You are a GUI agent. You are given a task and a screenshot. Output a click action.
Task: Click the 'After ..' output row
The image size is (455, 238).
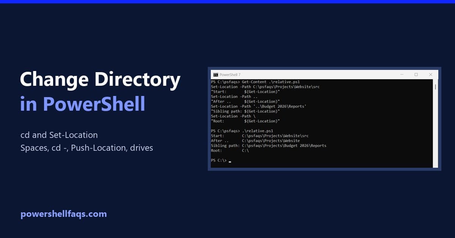pos(255,141)
